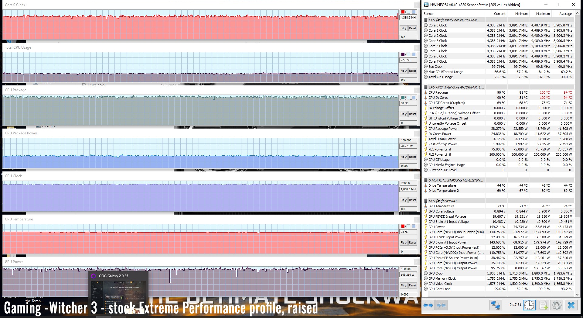
Task: Collapse the S.M.A.R.T. SAMSUNG sensor group
Action: 426,180
